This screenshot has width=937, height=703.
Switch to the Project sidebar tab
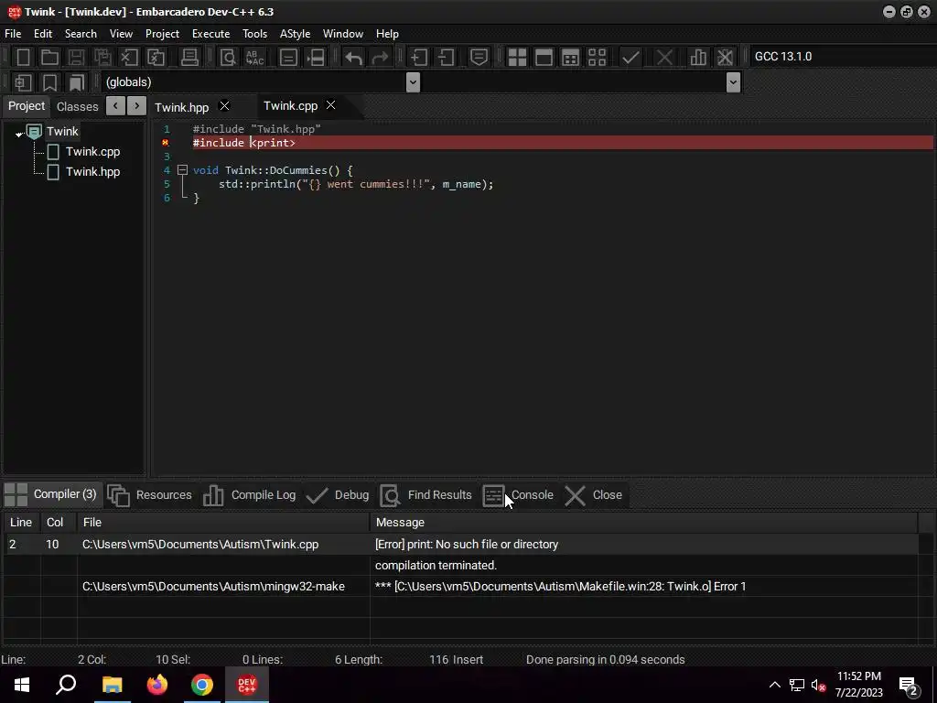click(27, 106)
